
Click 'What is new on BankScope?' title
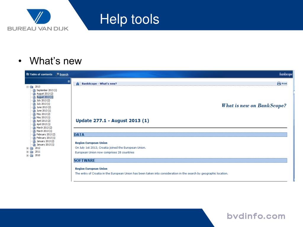pyautogui.click(x=254, y=106)
